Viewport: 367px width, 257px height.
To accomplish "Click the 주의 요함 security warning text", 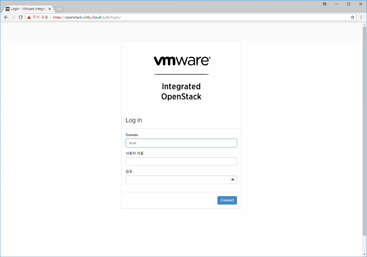I will [x=40, y=17].
